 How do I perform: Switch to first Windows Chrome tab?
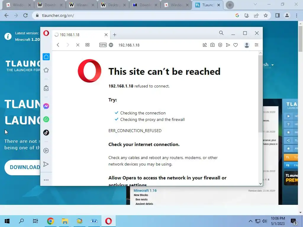18,5
